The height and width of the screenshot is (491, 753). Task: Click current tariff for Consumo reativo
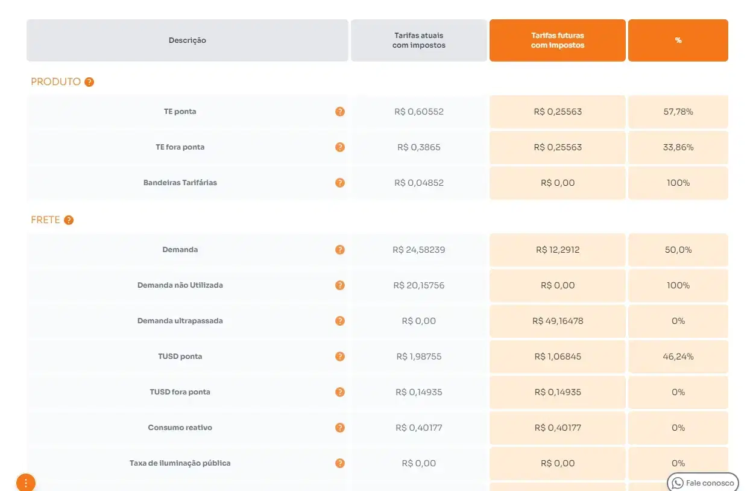tap(419, 428)
